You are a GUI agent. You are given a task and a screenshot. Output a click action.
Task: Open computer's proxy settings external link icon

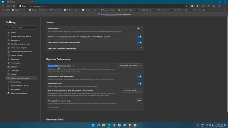coord(141,48)
